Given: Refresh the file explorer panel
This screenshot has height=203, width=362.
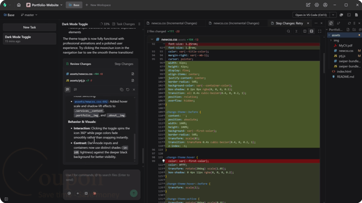Looking at the screenshot, I should coord(349,23).
